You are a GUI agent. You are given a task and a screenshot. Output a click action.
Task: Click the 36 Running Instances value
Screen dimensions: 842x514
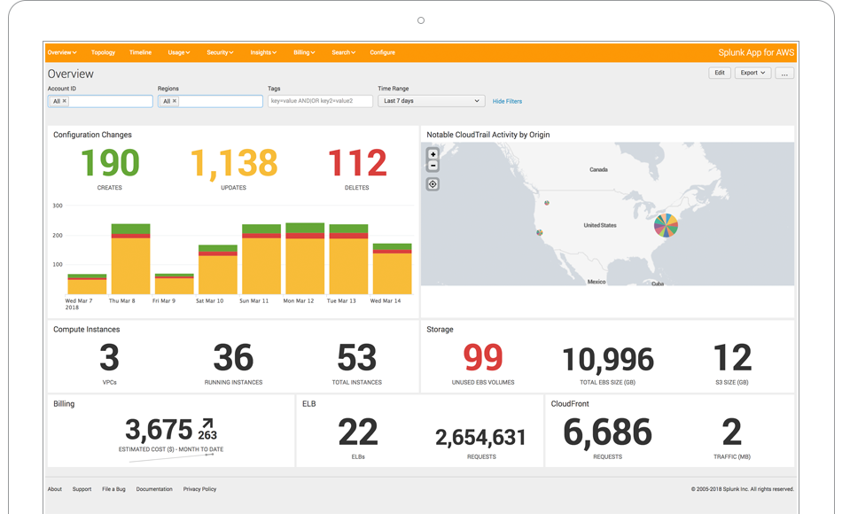pyautogui.click(x=233, y=358)
